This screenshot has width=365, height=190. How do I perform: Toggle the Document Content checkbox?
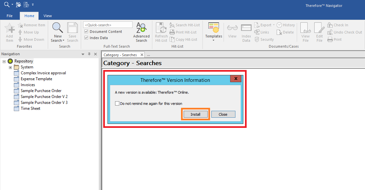pos(86,32)
